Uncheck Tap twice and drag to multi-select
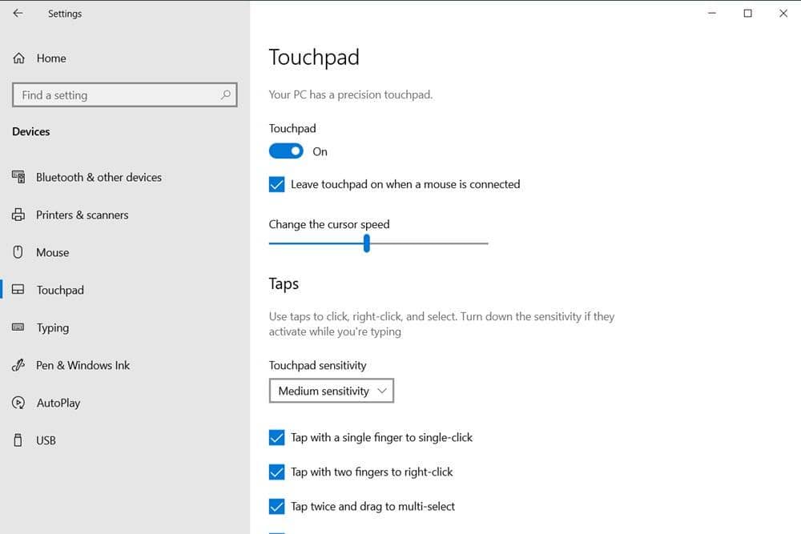 coord(276,507)
